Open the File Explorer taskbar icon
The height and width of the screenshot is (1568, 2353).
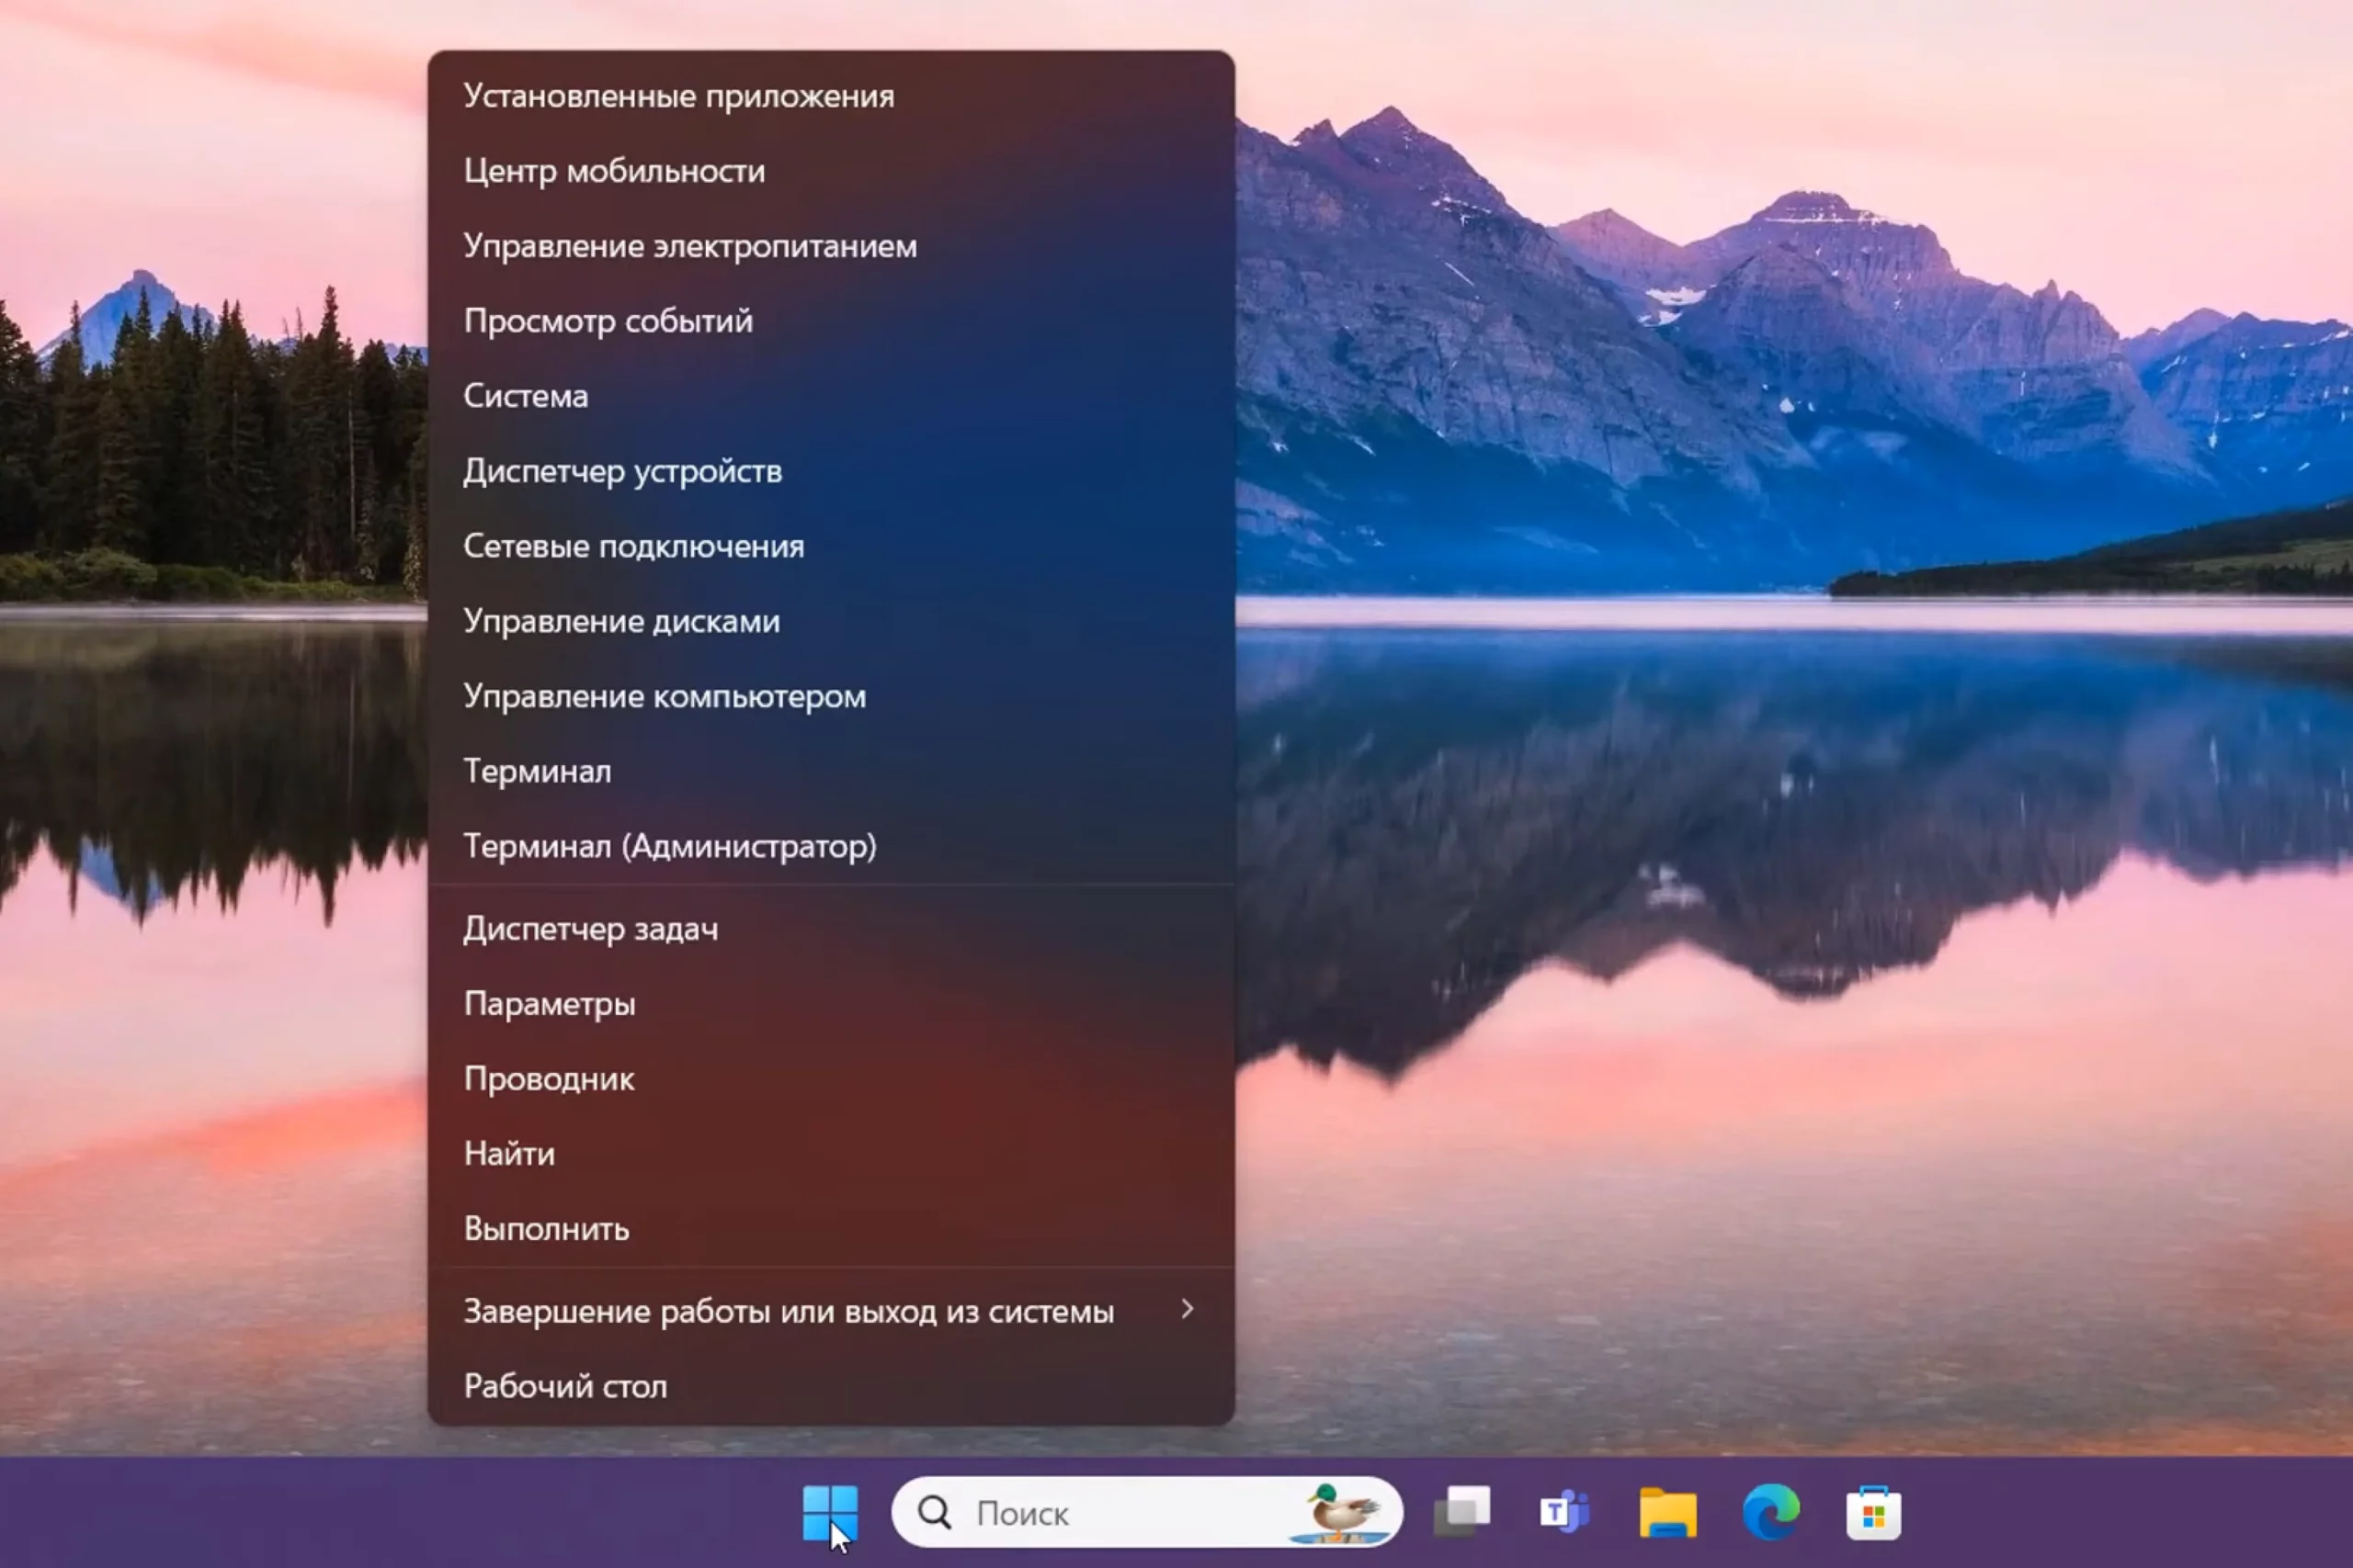pyautogui.click(x=1666, y=1512)
